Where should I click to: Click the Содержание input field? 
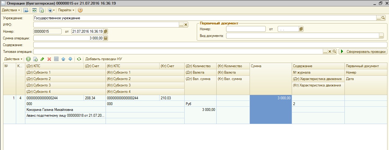point(210,45)
